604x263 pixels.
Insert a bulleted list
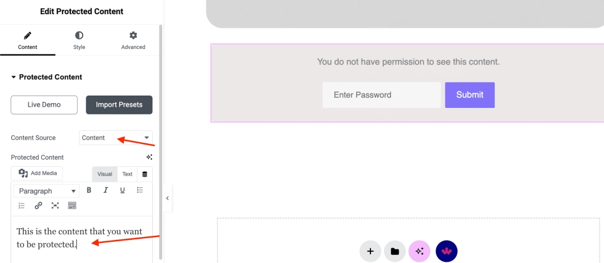click(140, 190)
